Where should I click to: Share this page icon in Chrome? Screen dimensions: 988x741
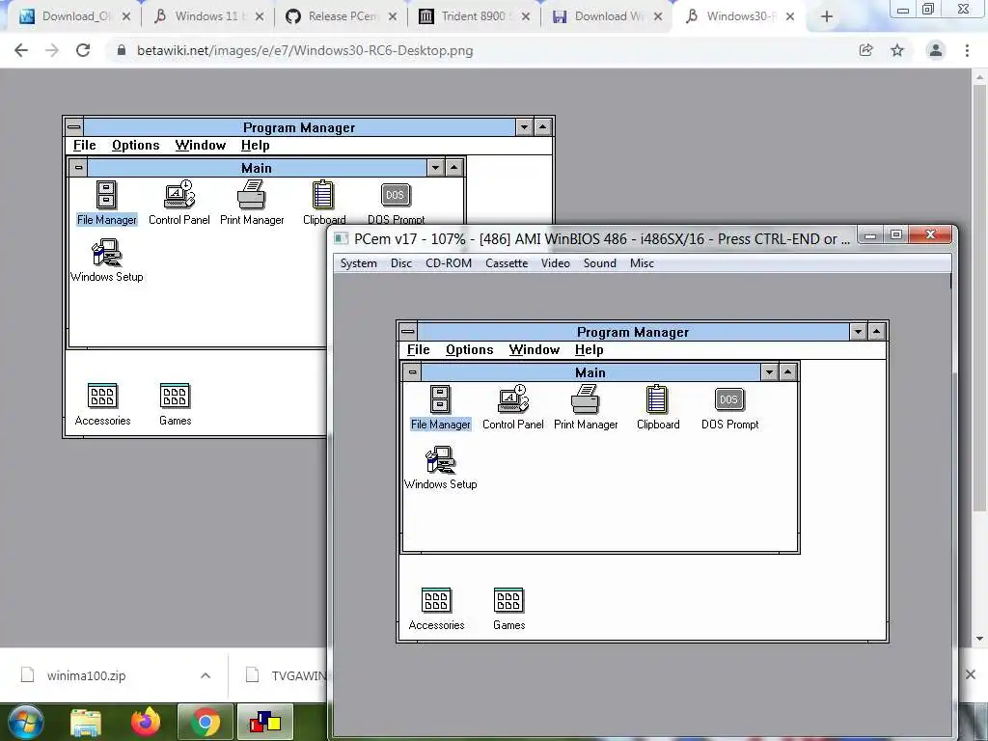tap(865, 50)
